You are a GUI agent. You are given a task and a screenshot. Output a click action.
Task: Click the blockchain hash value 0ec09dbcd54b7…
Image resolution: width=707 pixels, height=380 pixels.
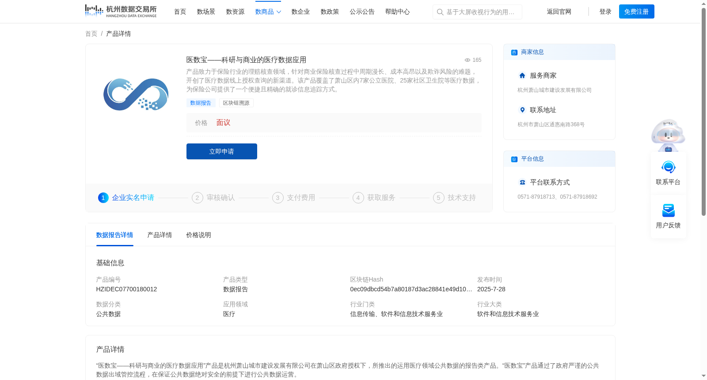click(411, 290)
